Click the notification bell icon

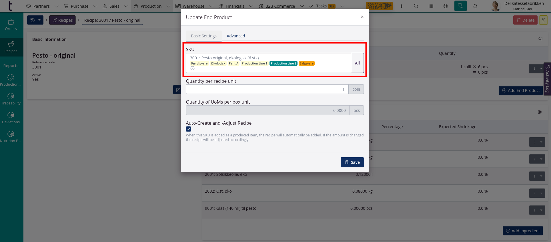pos(475,6)
